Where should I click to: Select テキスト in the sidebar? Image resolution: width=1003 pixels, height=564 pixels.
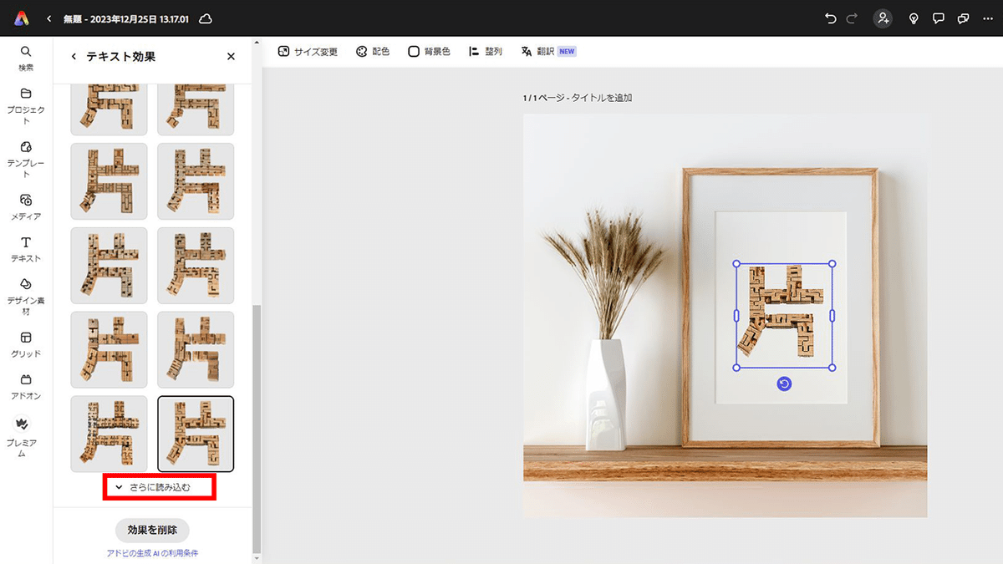tap(26, 249)
